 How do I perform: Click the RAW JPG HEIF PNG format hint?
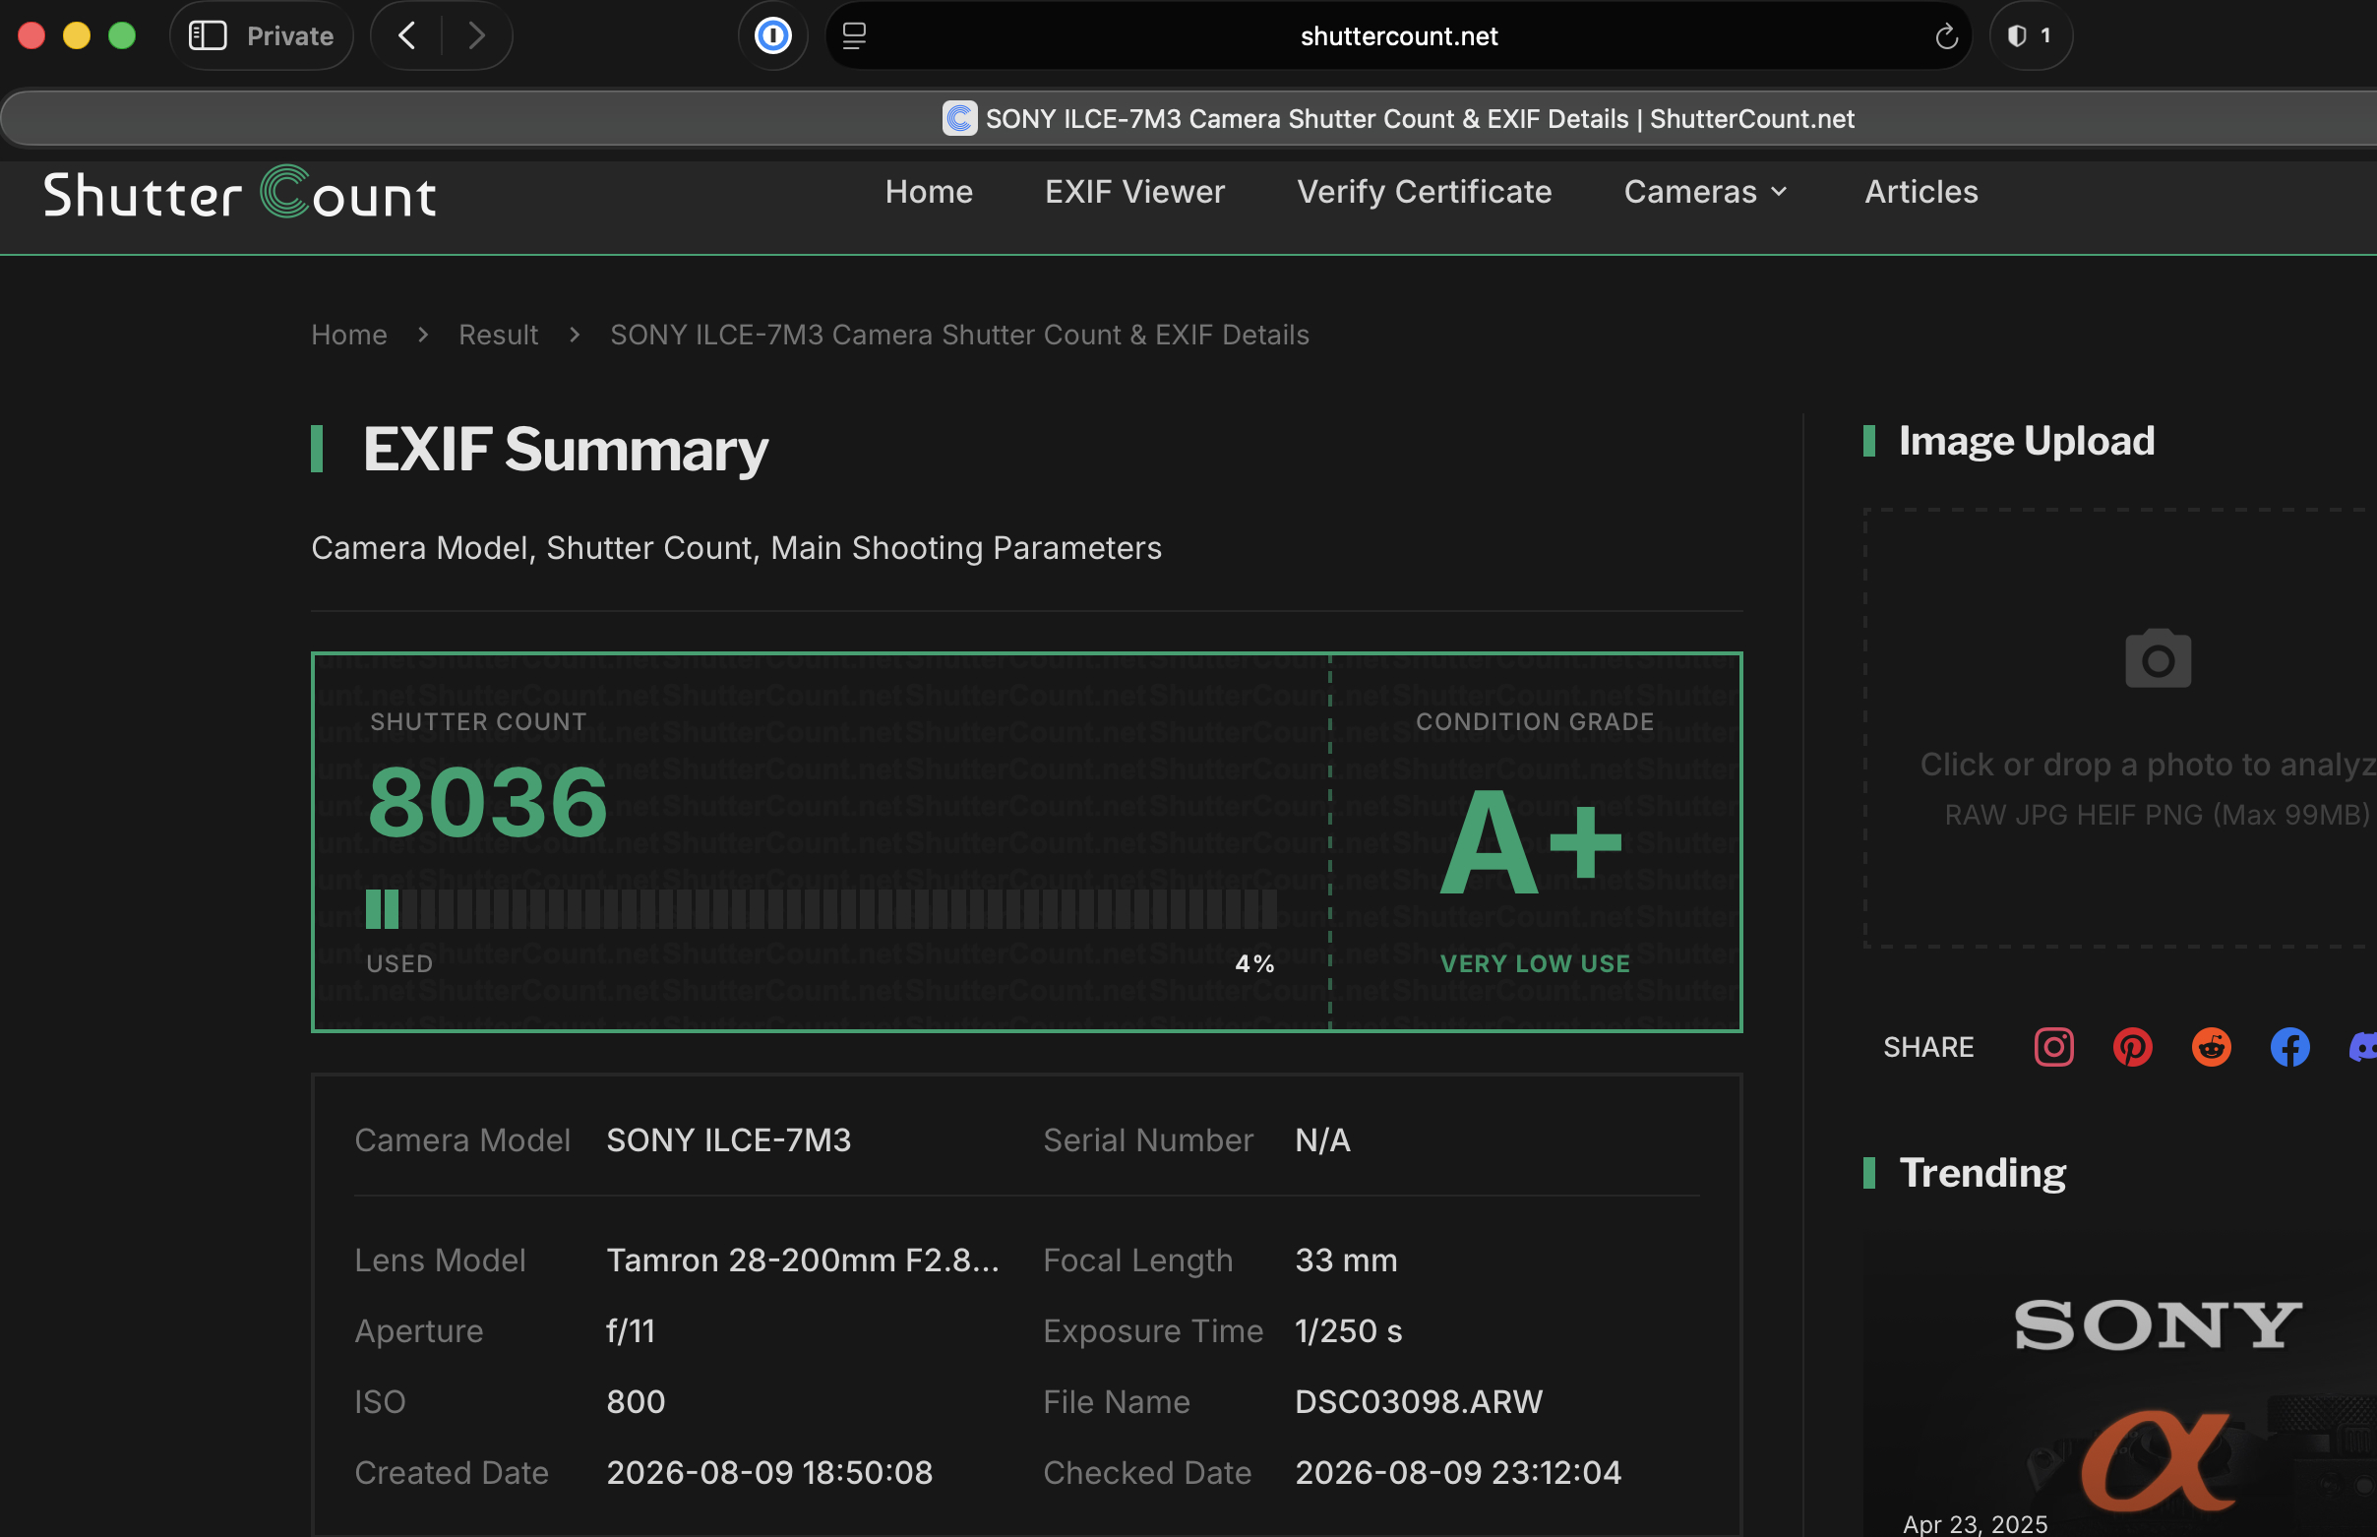pos(2157,816)
